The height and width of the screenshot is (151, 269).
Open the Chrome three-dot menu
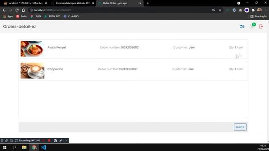click(x=266, y=10)
